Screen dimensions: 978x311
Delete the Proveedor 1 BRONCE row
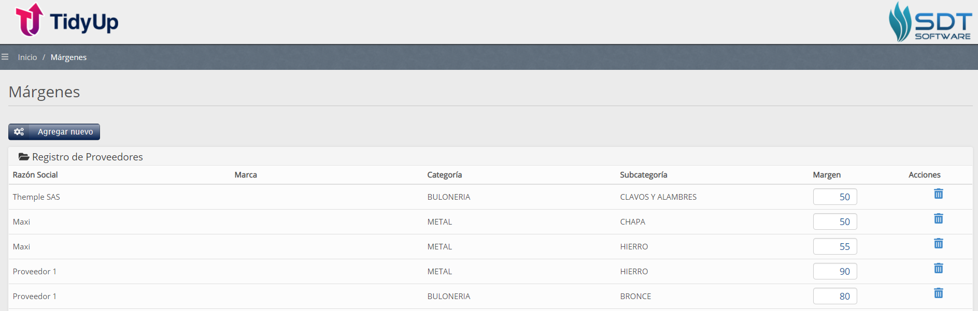(938, 293)
